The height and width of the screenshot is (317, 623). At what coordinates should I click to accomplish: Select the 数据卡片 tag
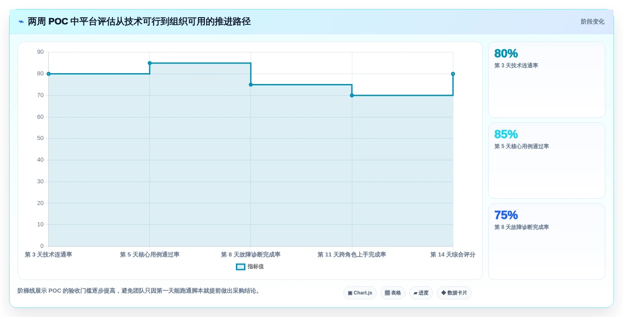(454, 293)
